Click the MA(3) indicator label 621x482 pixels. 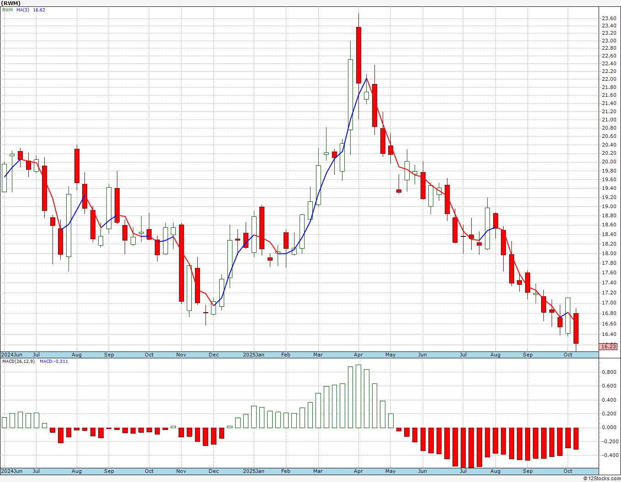23,10
